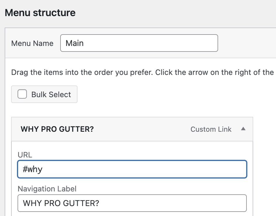Click the "URL" field label
Screen dimensions: 276x216
[25, 155]
